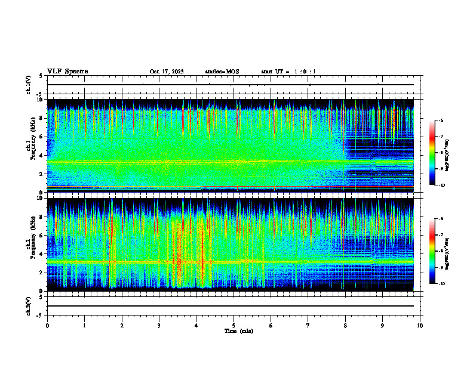Click time-axis tick label "4"
Viewport: 473px width, 365px height.
tap(196, 326)
